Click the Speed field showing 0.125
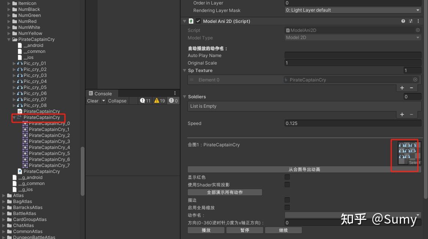Viewport: 428px width, 239px height. (x=353, y=123)
